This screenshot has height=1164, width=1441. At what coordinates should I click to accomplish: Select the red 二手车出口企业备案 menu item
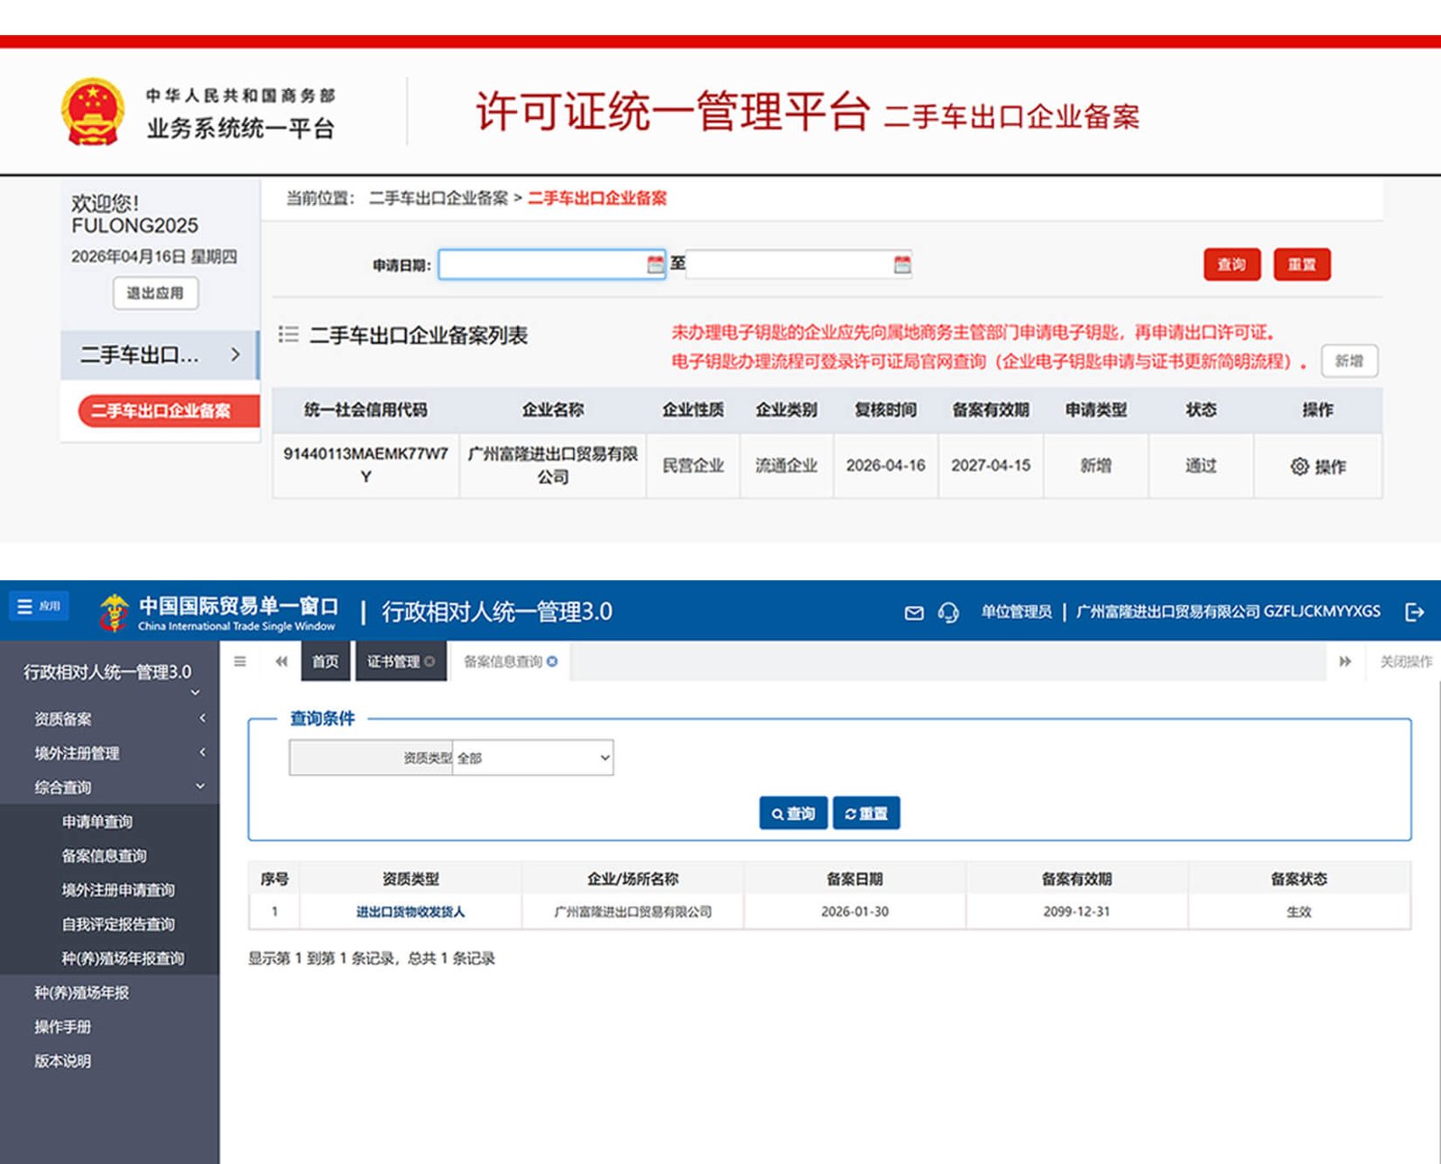point(168,410)
